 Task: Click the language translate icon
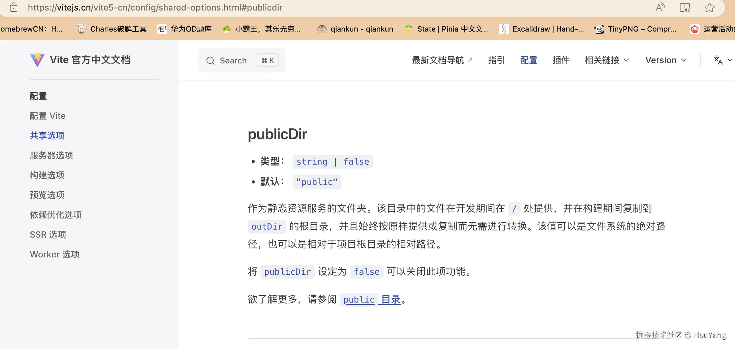coord(718,60)
